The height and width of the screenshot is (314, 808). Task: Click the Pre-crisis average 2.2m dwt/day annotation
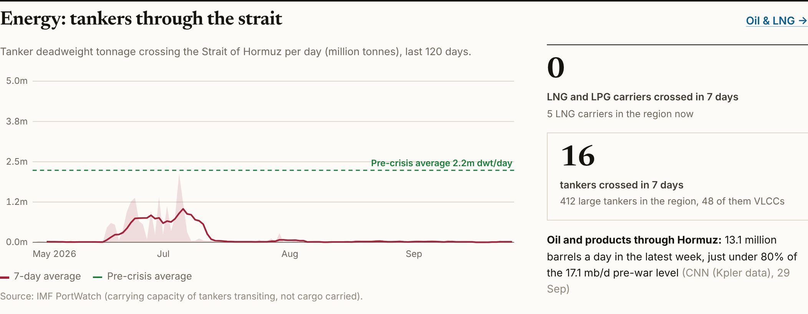click(x=442, y=163)
